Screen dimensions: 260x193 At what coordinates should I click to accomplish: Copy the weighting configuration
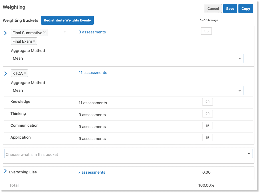point(246,8)
